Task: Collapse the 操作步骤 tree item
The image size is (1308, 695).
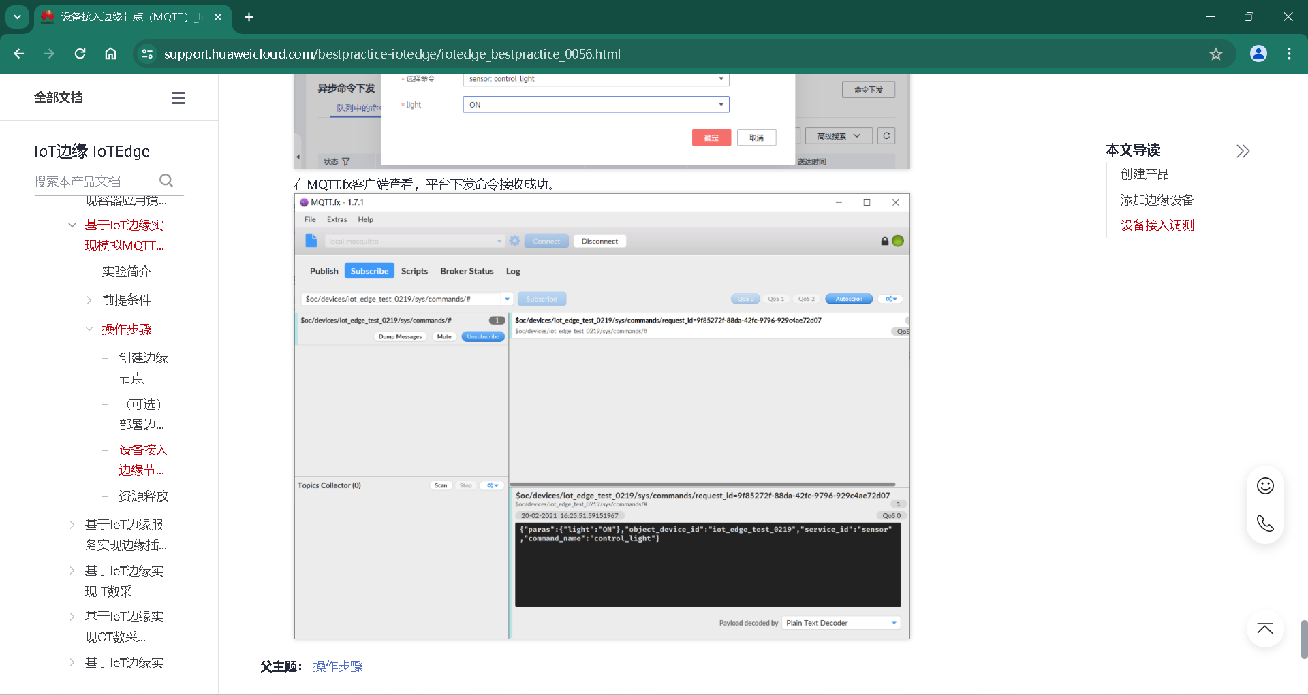Action: click(x=89, y=329)
